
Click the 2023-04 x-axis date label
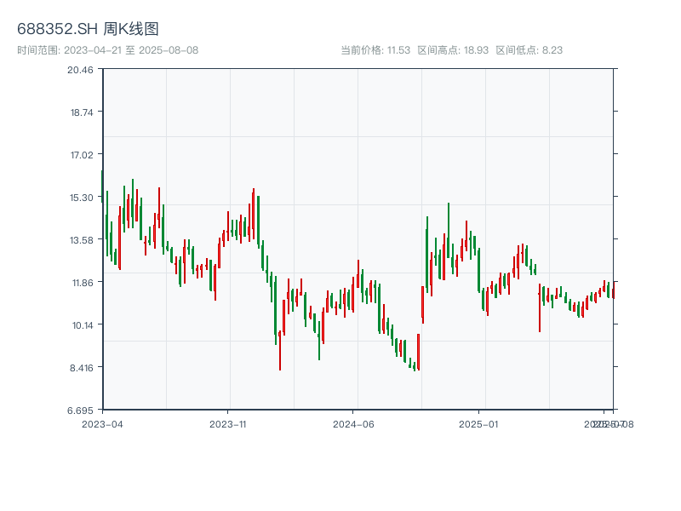(x=102, y=423)
